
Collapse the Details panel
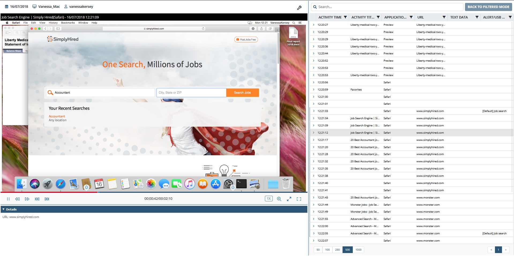pos(3,209)
